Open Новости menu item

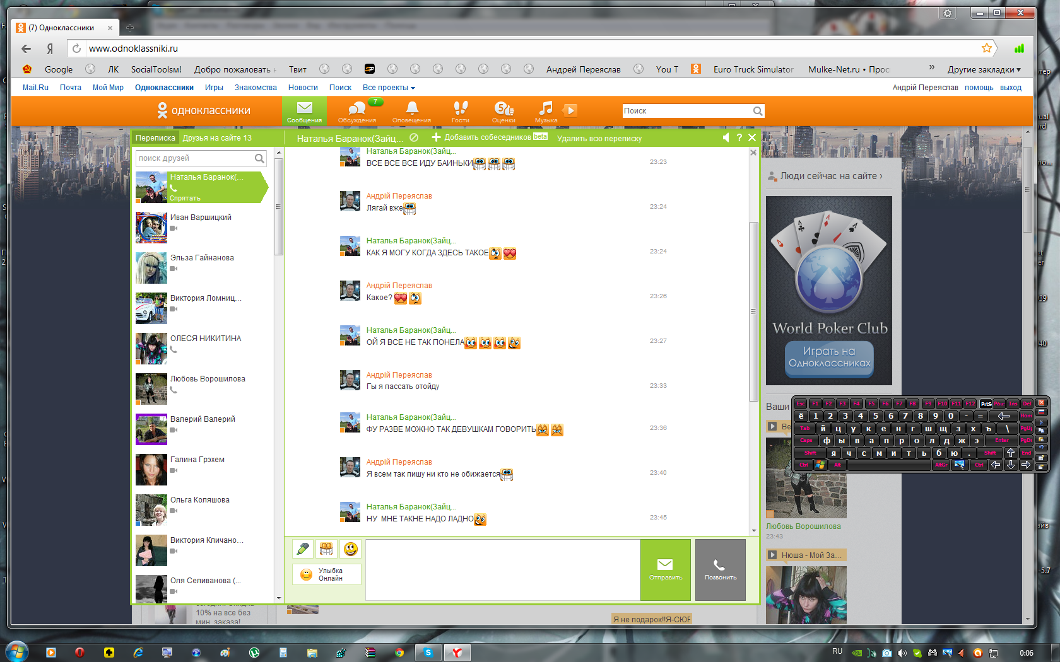coord(303,88)
